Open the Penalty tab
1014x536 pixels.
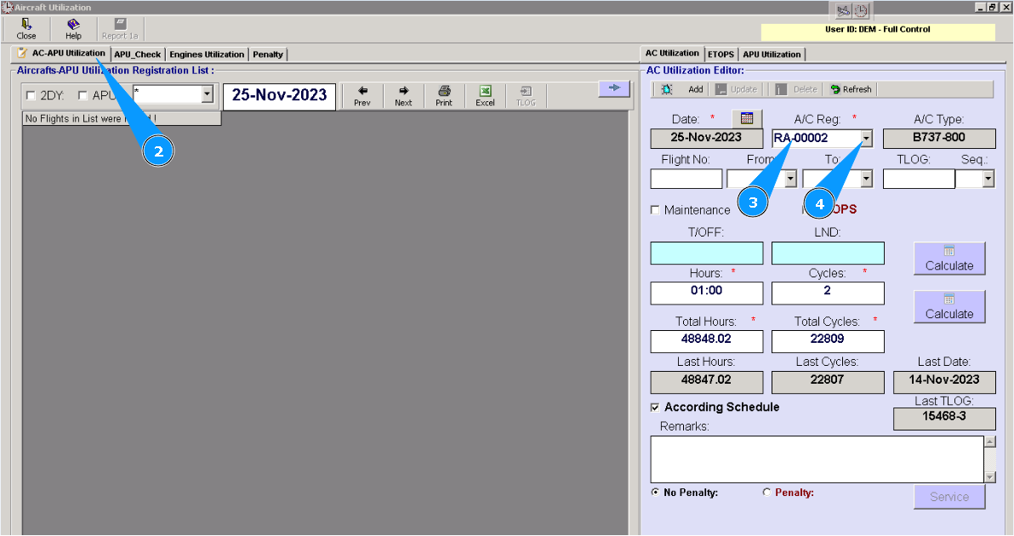pyautogui.click(x=268, y=54)
